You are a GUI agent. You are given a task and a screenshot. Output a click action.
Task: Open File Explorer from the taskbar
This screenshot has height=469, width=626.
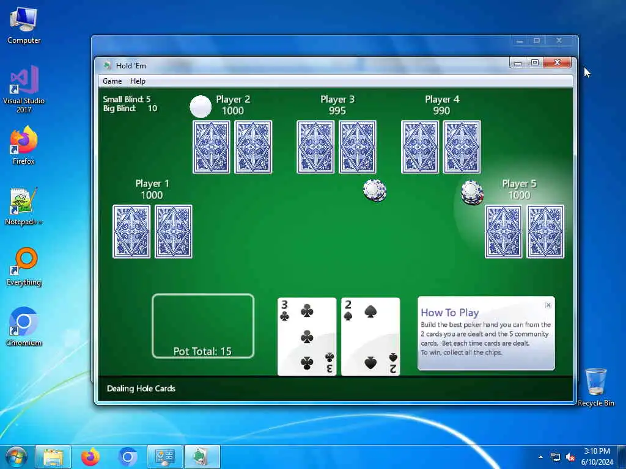53,457
